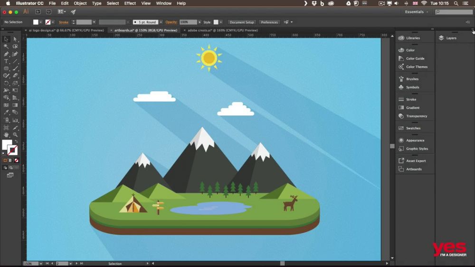Screen dimensions: 475x267
Task: Select the Pen tool
Action: tap(6, 54)
